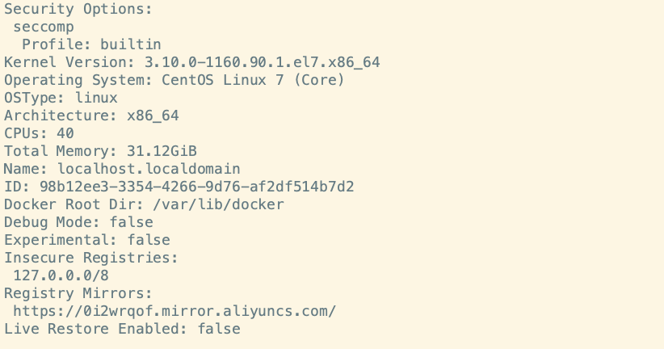Click the Experimental: false line

(x=86, y=240)
